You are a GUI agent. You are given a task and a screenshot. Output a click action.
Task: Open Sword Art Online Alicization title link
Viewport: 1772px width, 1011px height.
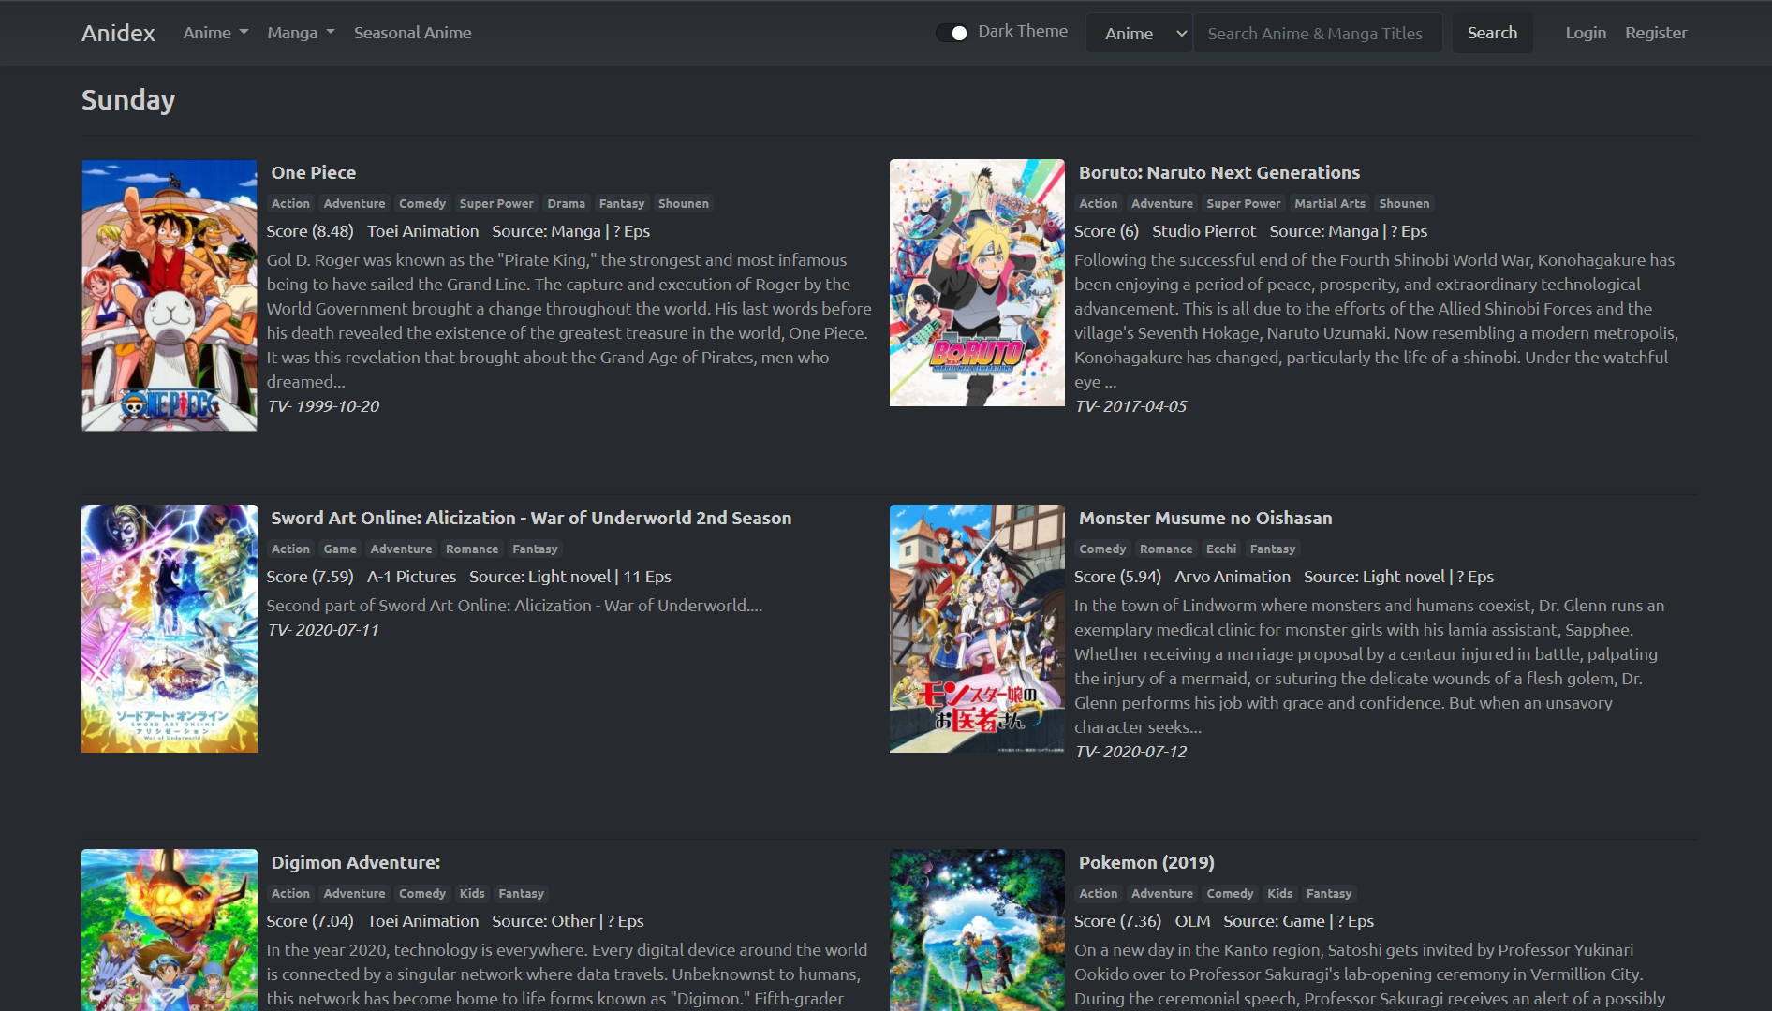[531, 518]
